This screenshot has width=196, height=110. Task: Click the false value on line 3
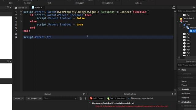[81, 18]
